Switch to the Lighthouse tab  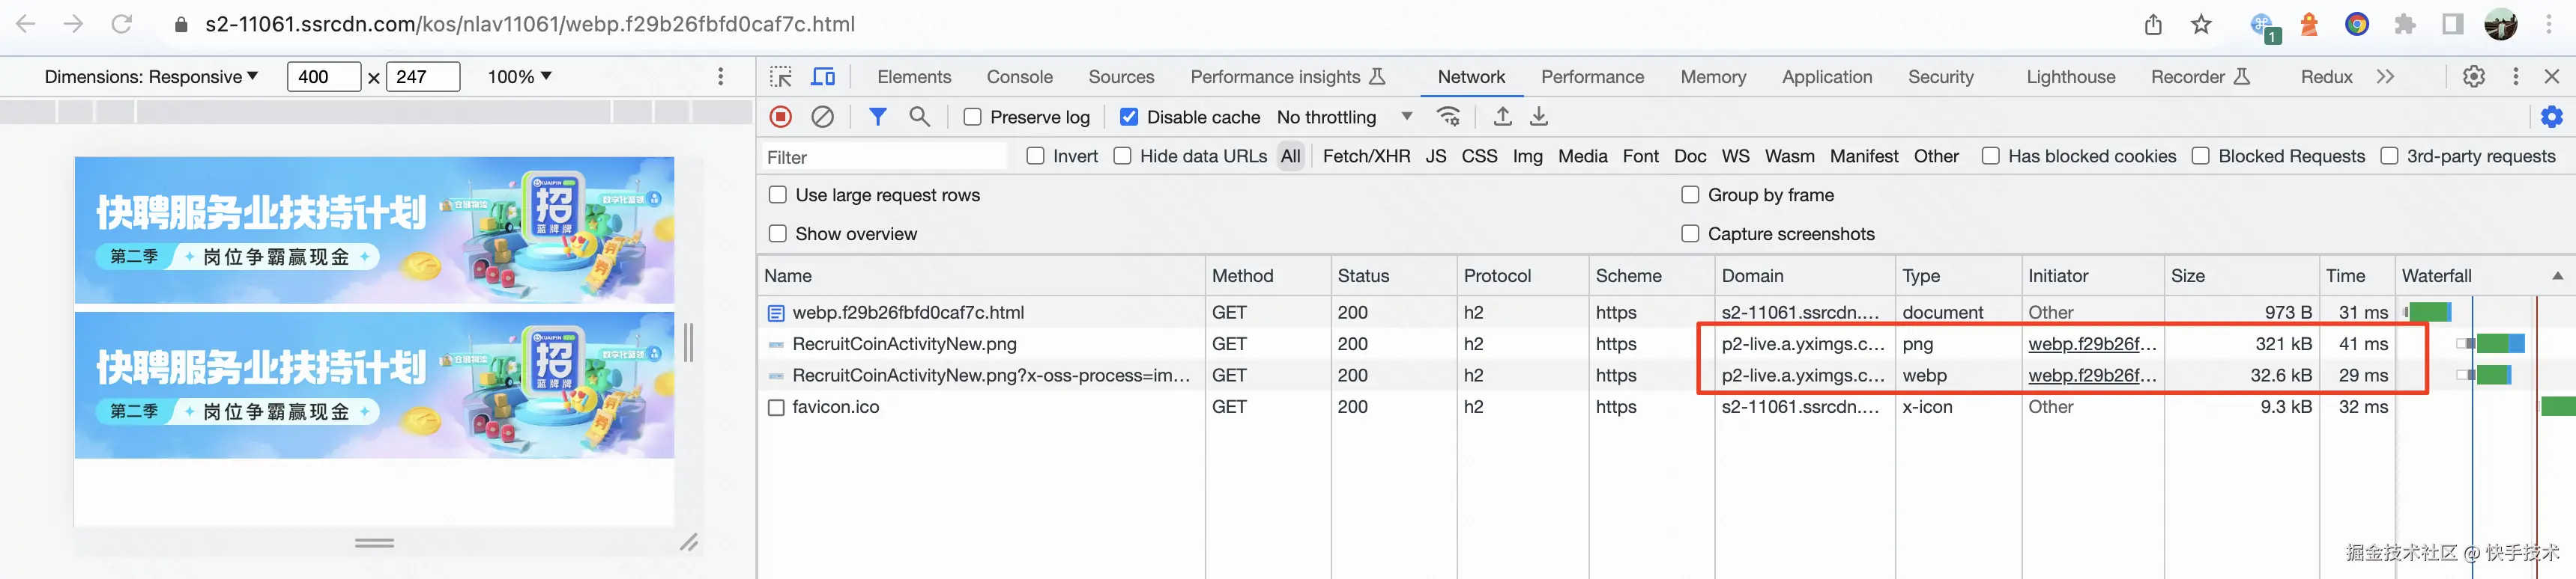click(x=2070, y=77)
